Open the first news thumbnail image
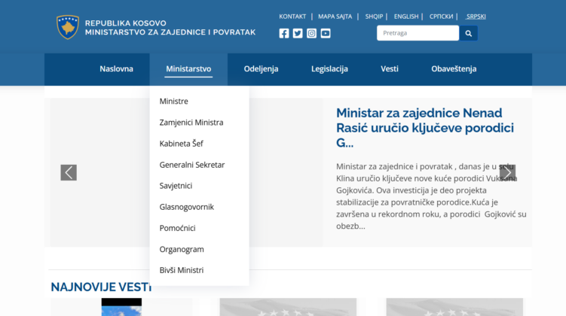The width and height of the screenshot is (566, 316). click(121, 307)
